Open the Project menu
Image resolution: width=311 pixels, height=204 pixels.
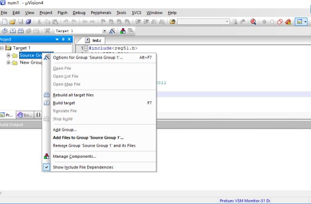tap(46, 13)
